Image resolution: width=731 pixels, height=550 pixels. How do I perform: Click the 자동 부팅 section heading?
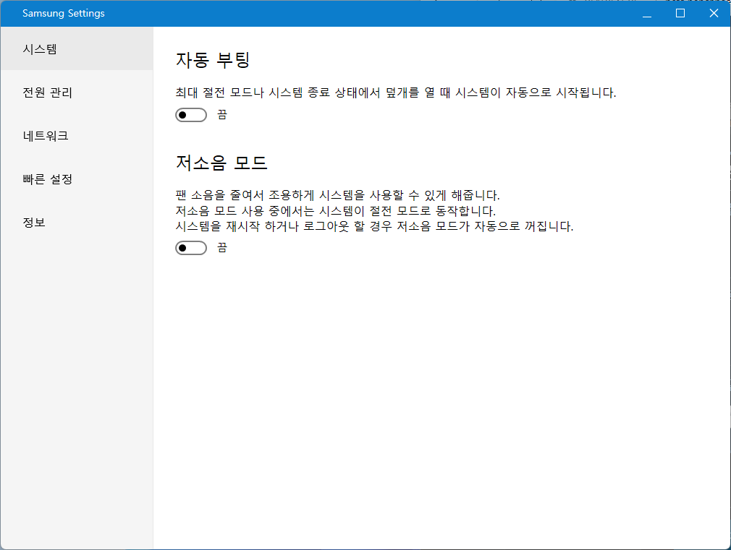(x=213, y=60)
